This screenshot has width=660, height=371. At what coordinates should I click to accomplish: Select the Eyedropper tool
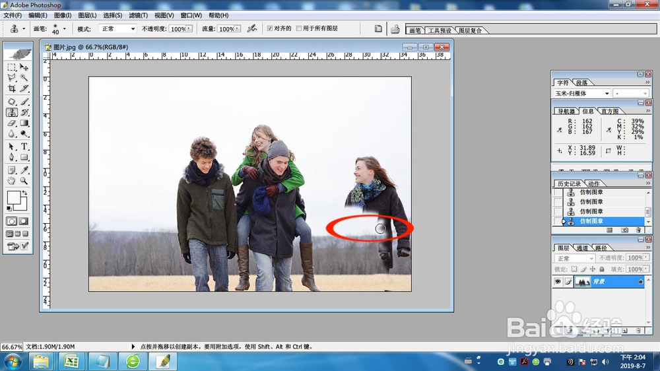24,170
